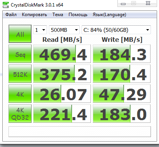The height and width of the screenshot is (147, 159).
Task: Click the empty comment text field at bottom
Action: (x=80, y=132)
